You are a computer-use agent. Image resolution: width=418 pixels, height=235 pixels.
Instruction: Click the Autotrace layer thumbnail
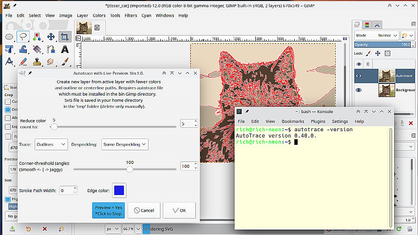pos(386,76)
